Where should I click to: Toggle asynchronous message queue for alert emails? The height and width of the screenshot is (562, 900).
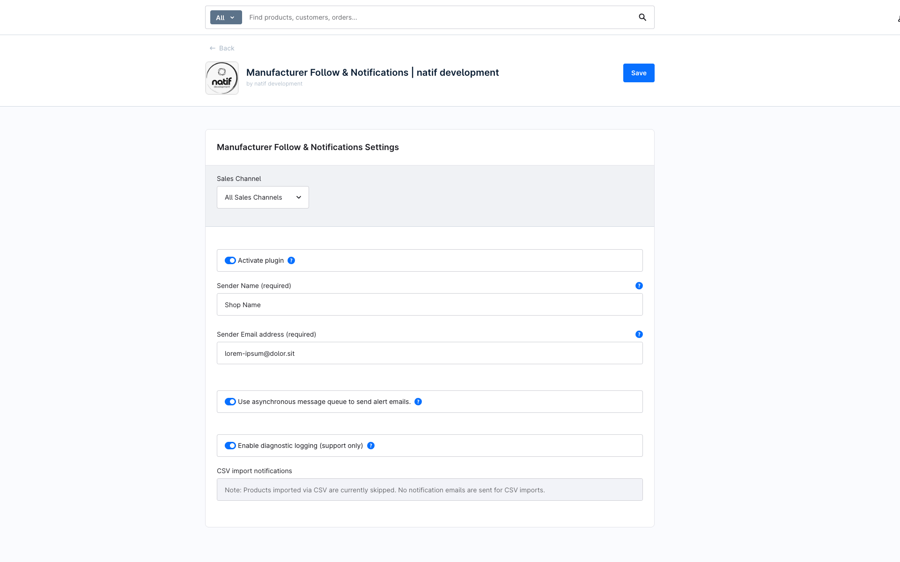230,401
